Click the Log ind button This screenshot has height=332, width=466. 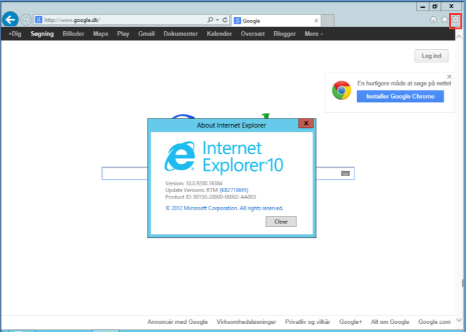(x=432, y=56)
